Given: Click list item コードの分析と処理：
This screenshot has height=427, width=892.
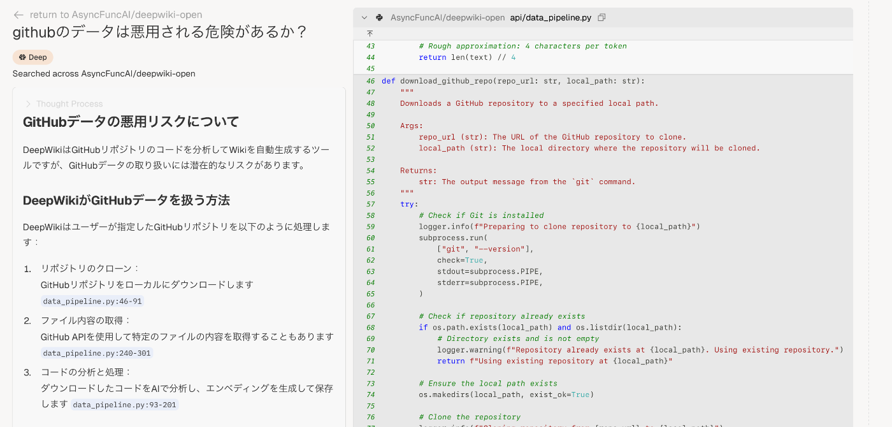Looking at the screenshot, I should coord(86,372).
